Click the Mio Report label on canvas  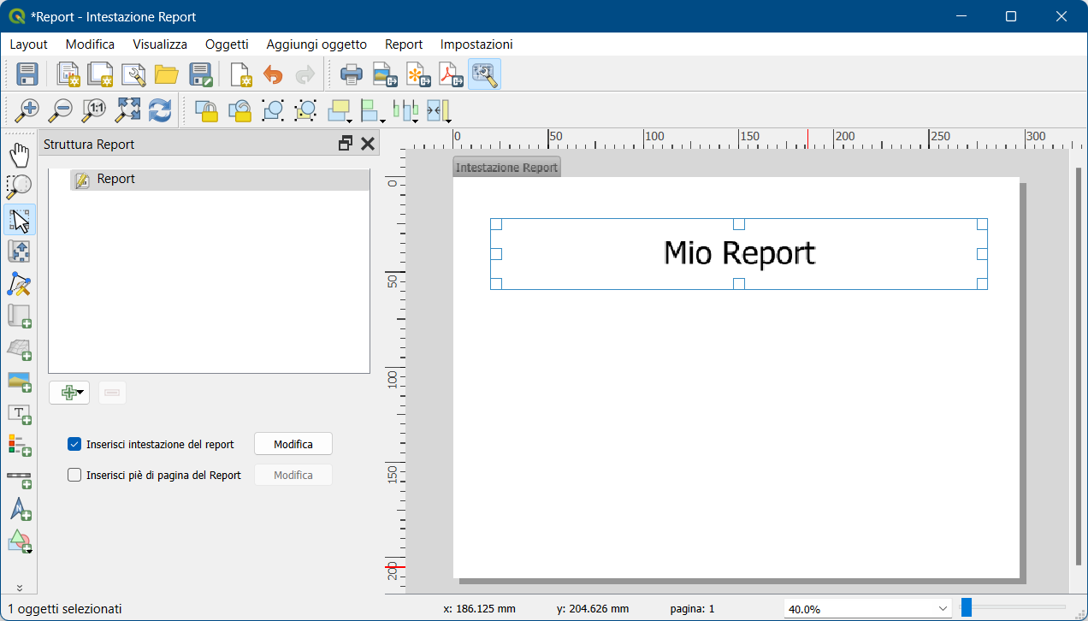pos(739,253)
